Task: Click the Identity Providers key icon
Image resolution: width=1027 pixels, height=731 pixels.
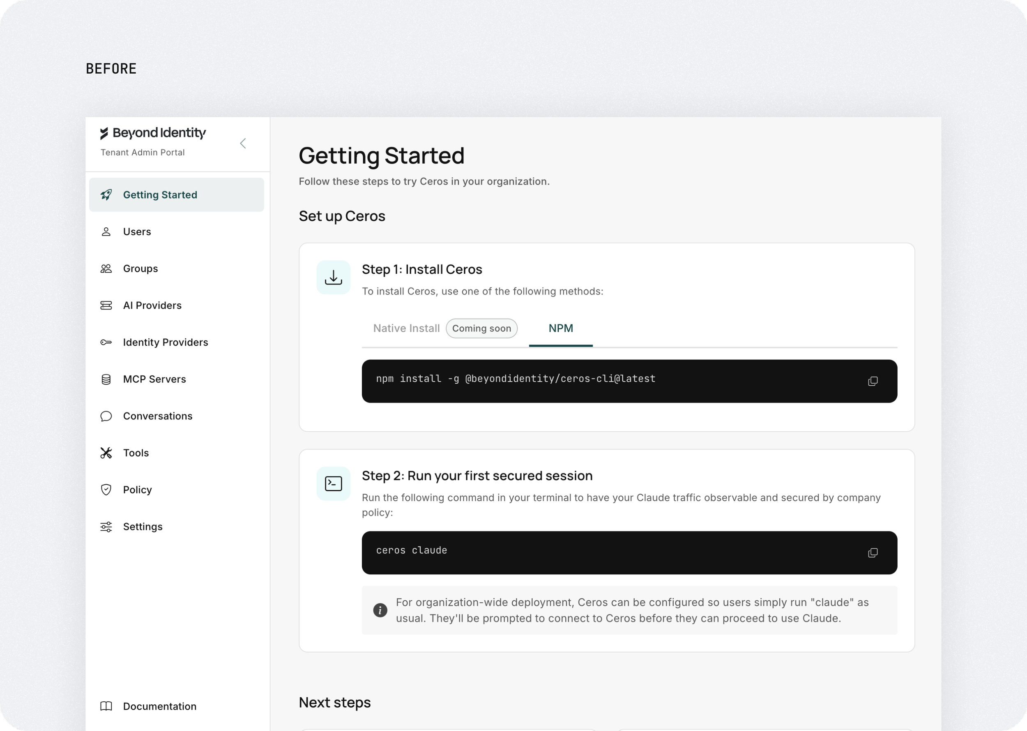Action: [106, 342]
